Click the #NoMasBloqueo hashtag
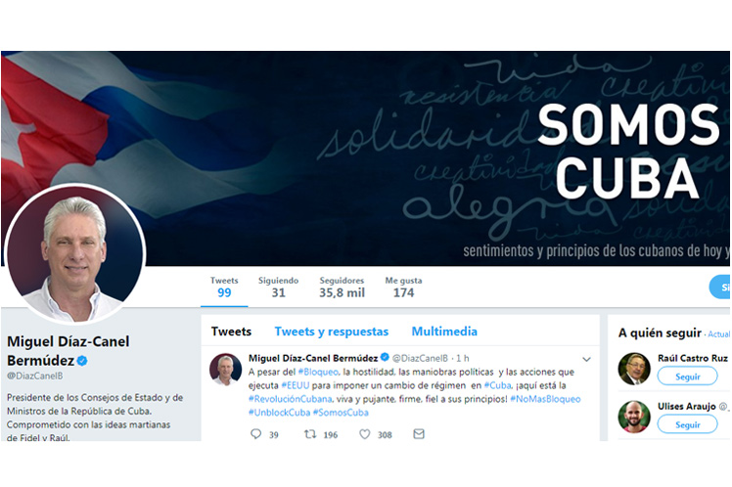Viewport: 732px width, 487px height. click(545, 399)
